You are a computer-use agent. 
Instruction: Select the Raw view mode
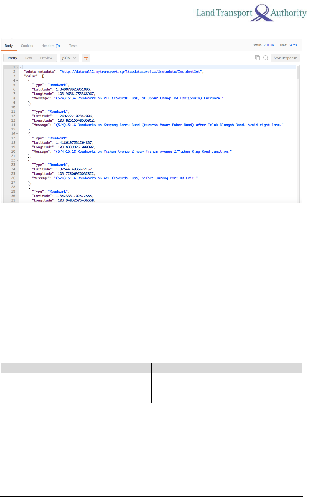point(29,58)
